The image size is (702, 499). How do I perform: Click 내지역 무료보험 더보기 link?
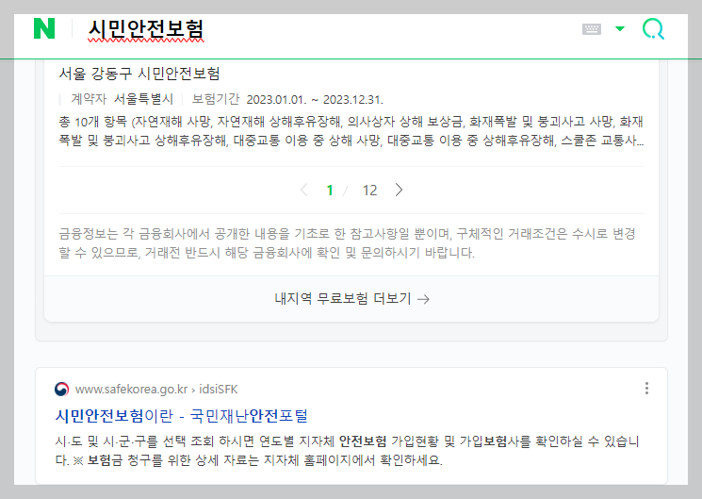tap(351, 299)
